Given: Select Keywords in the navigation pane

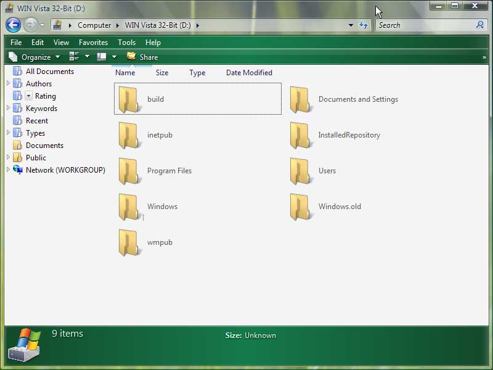Looking at the screenshot, I should (41, 109).
